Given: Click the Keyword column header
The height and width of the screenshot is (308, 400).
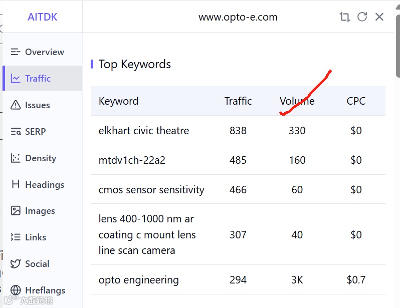Looking at the screenshot, I should click(x=118, y=101).
